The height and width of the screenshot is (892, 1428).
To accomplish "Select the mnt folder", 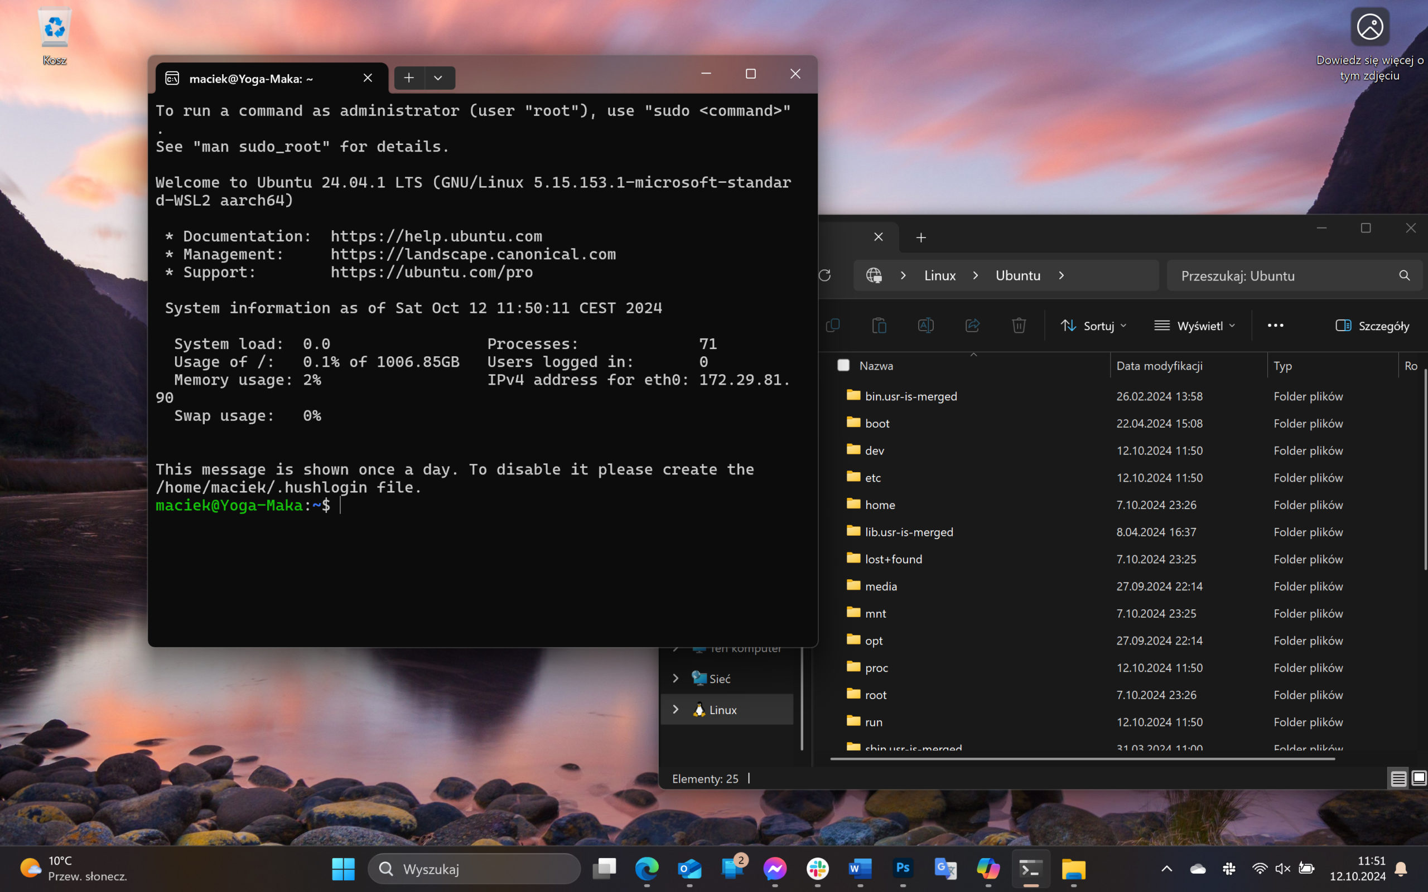I will (x=875, y=613).
